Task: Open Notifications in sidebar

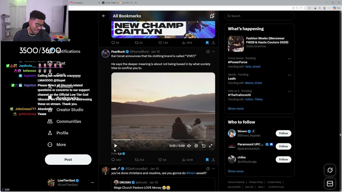Action: (64, 51)
